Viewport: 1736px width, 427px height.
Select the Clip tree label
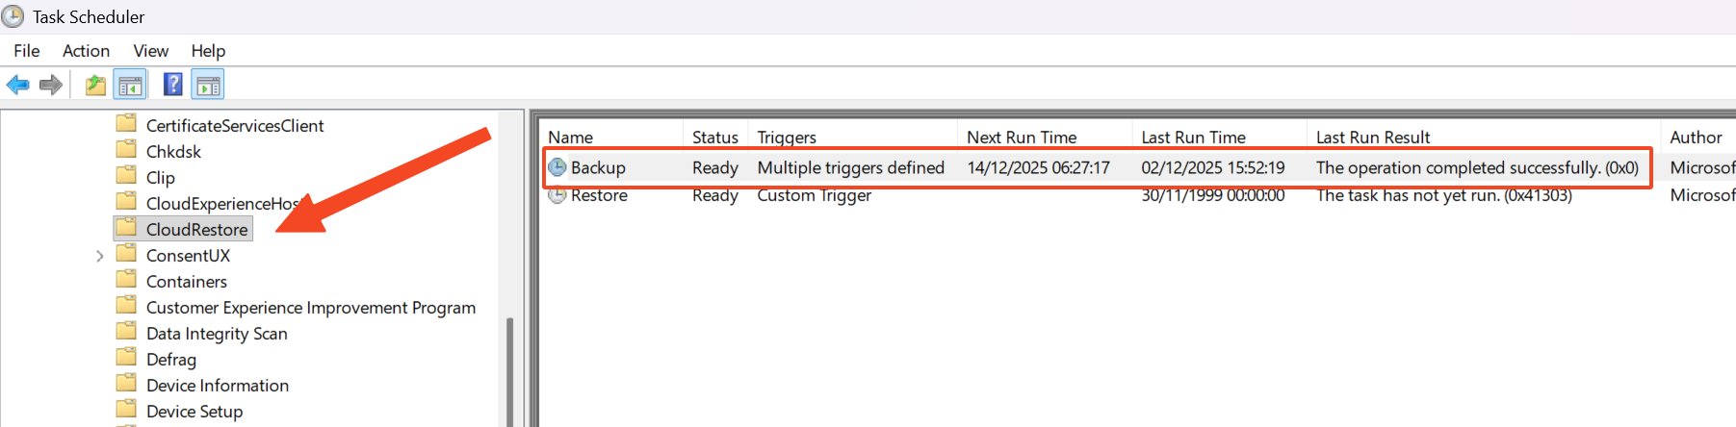point(161,178)
